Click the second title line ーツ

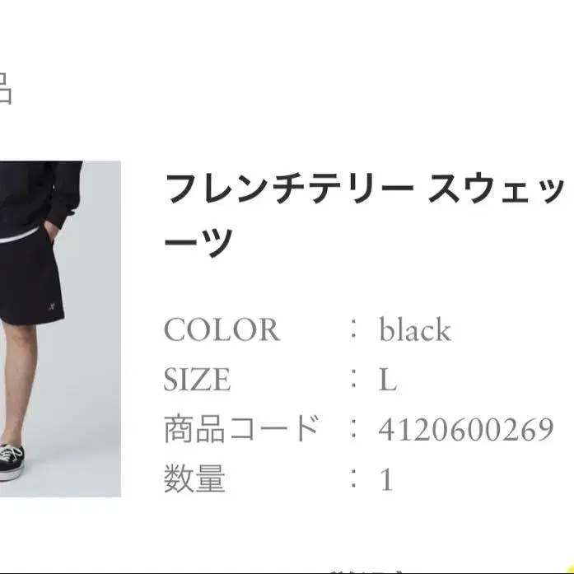tap(198, 241)
